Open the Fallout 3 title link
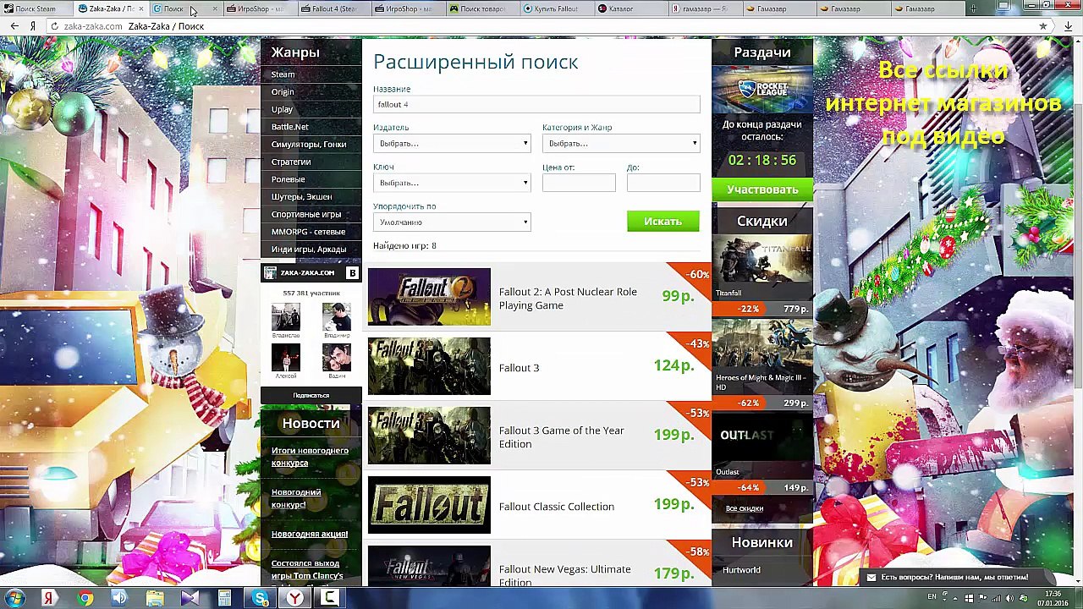The width and height of the screenshot is (1083, 609). 519,368
